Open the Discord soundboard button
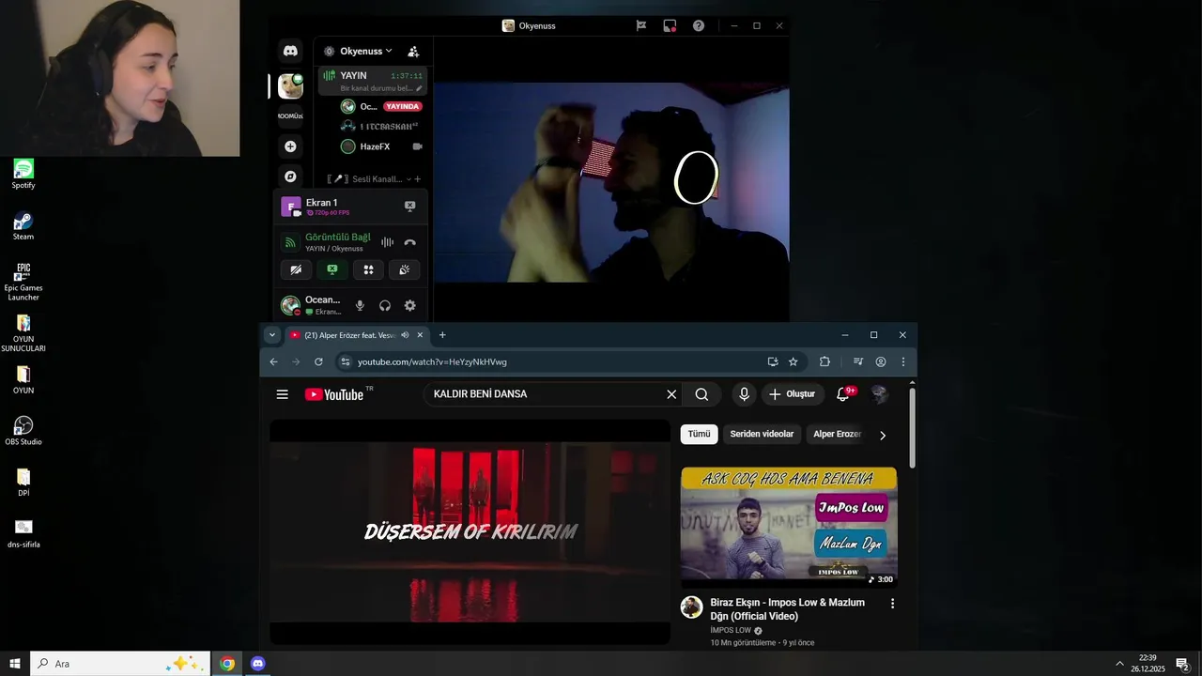1202x676 pixels. tap(404, 269)
